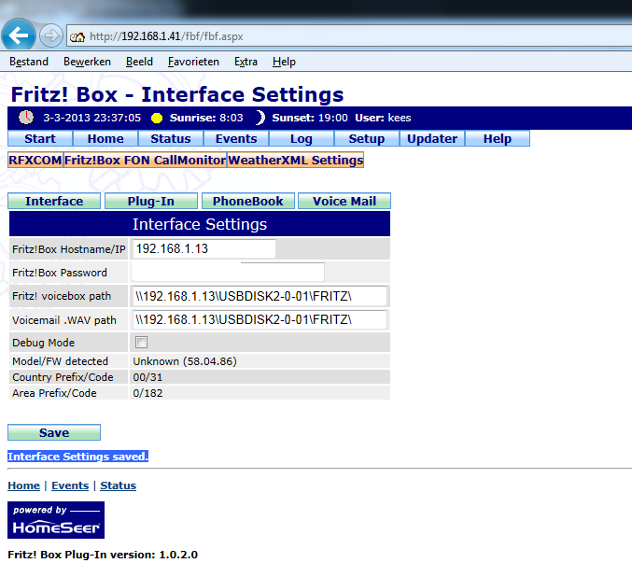Click the 'Sunrise: 8:03' text
Screen dimensions: 632x563
coord(206,118)
